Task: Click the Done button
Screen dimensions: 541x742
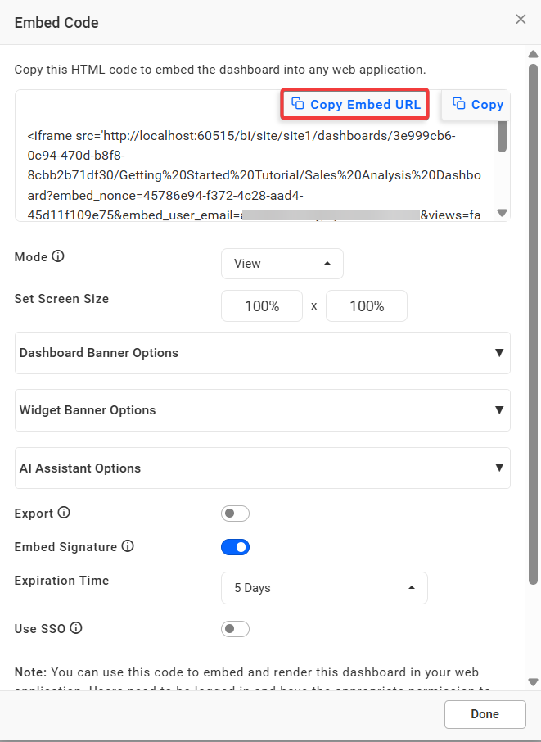Action: pos(485,714)
